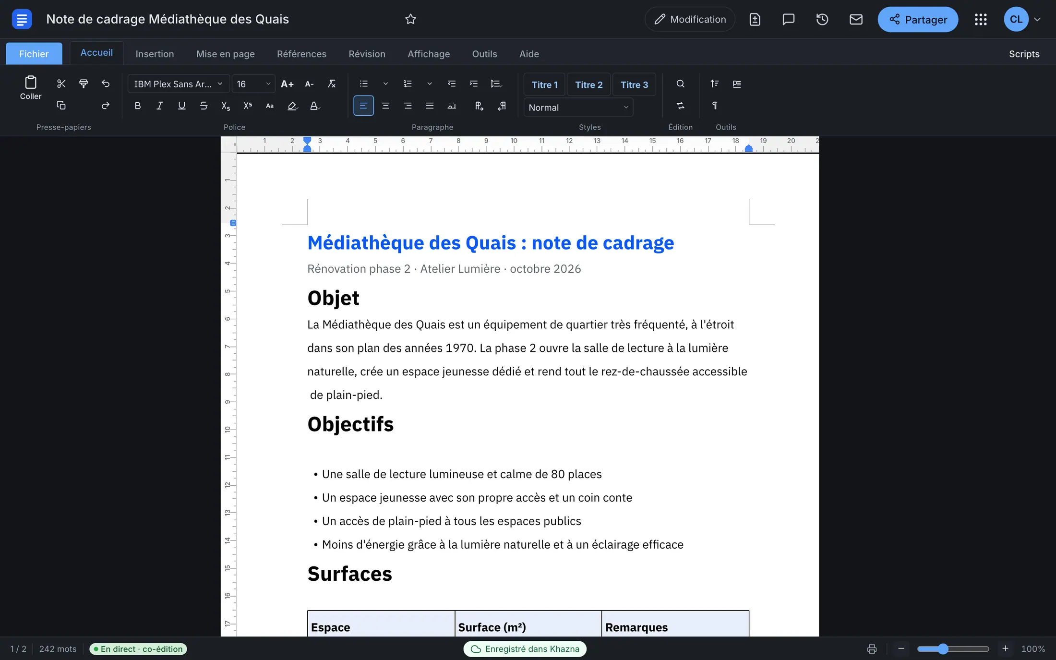Image resolution: width=1056 pixels, height=660 pixels.
Task: Toggle bold formatting
Action: 138,106
